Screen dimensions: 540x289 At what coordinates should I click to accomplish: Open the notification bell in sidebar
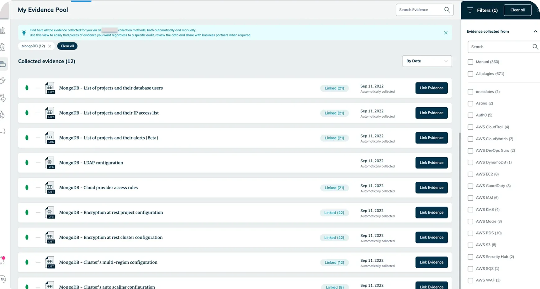[x=3, y=260]
